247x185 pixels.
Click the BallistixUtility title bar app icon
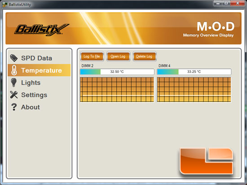tap(4, 5)
